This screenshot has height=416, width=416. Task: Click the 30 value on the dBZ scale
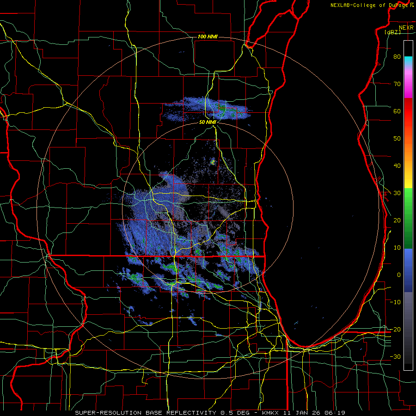tap(397, 193)
